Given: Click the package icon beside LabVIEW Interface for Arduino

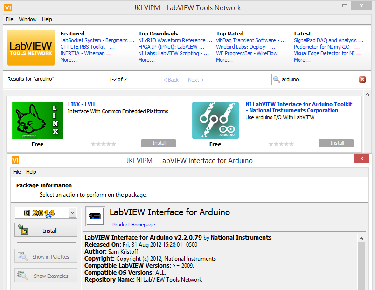Looking at the screenshot, I should [95, 216].
